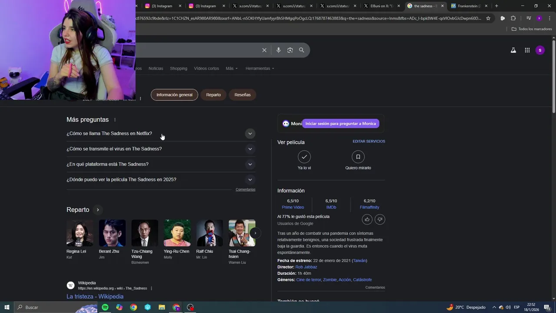The height and width of the screenshot is (313, 556).
Task: Open the Google account avatar on page
Action: (540, 50)
